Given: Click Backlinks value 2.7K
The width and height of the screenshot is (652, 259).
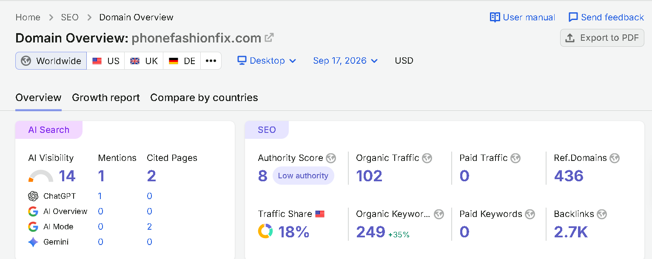Looking at the screenshot, I should [x=571, y=232].
